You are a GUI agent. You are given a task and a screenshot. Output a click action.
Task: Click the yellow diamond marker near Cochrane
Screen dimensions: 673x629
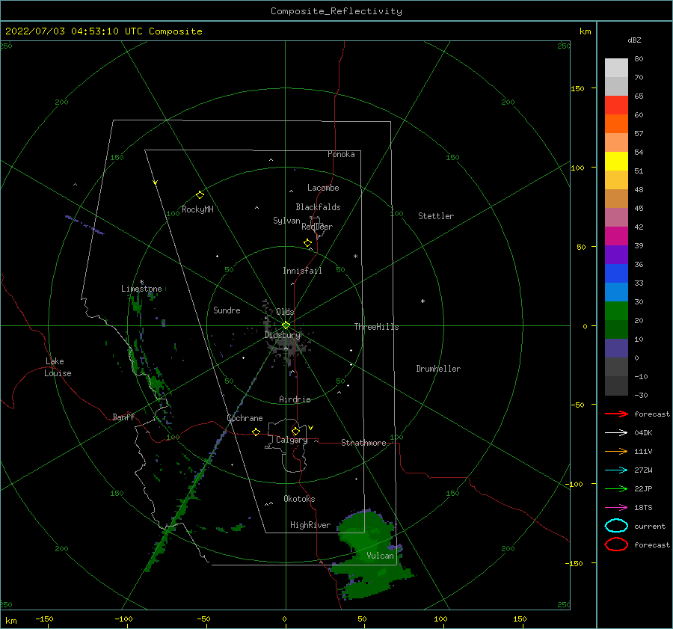click(x=256, y=432)
